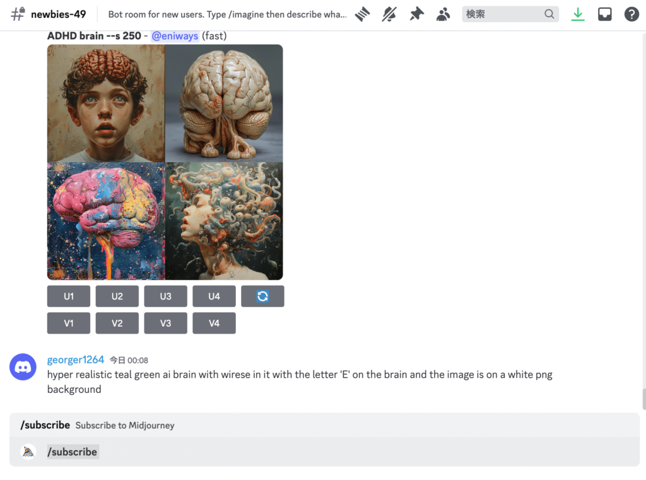Open the inbox icon
Viewport: 646px width, 480px height.
604,15
